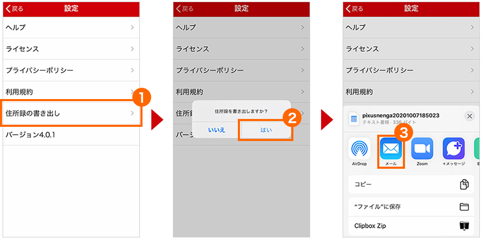Screen dimensions: 482x239
Task: Tap the pixusnenga file document icon
Action: (x=354, y=119)
